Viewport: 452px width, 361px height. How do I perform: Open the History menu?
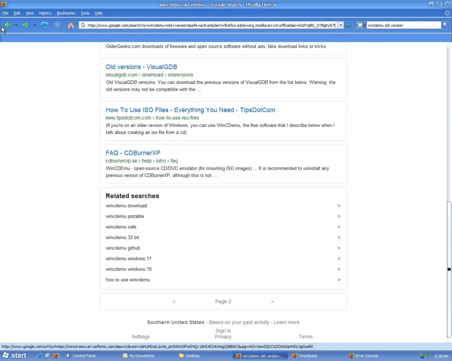pos(45,13)
